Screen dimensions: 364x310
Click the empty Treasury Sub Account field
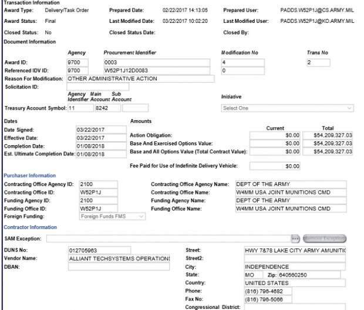click(136, 108)
